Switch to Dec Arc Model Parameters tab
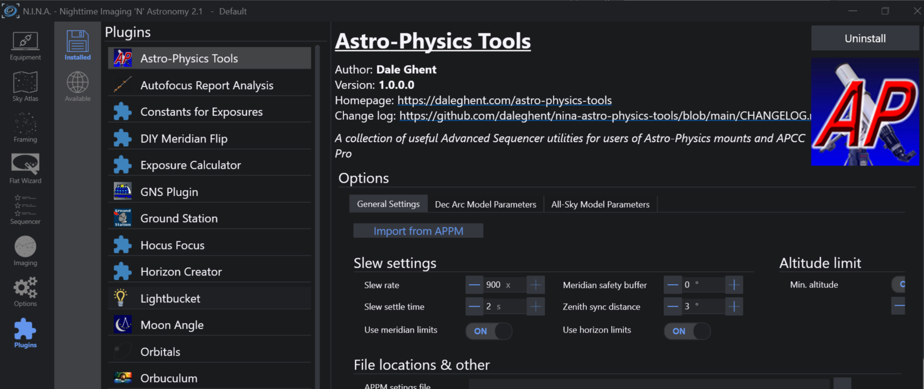Viewport: 924px width, 389px height. (x=485, y=204)
